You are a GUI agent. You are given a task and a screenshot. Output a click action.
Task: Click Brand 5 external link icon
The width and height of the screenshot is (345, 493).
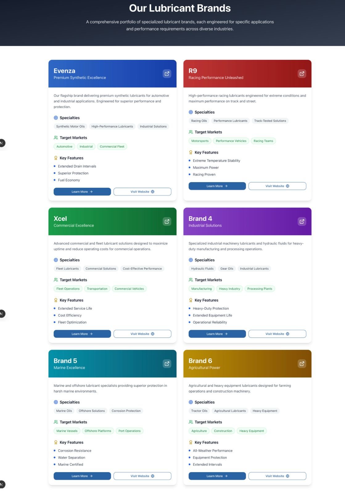click(167, 364)
